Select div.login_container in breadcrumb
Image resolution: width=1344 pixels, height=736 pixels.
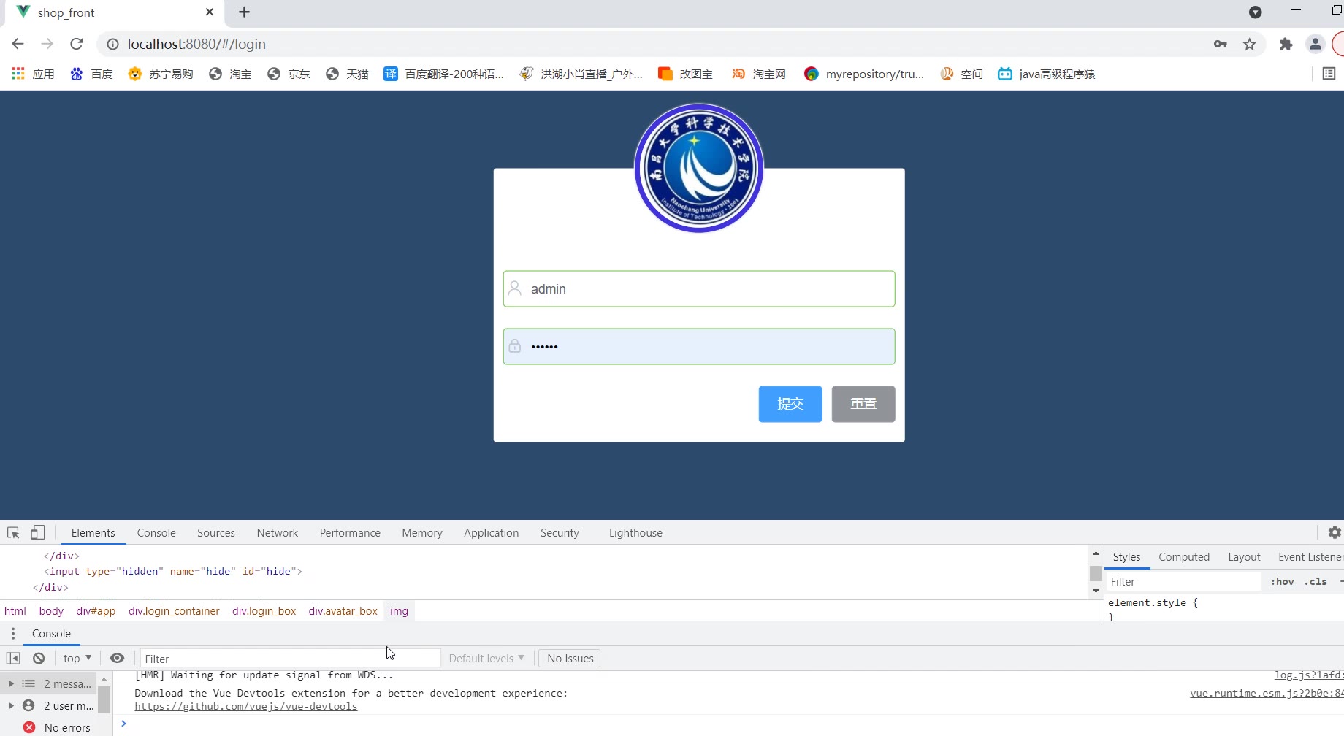(x=174, y=611)
